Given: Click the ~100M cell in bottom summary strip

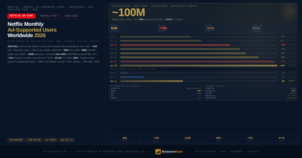Looking at the screenshot, I should (187, 140).
